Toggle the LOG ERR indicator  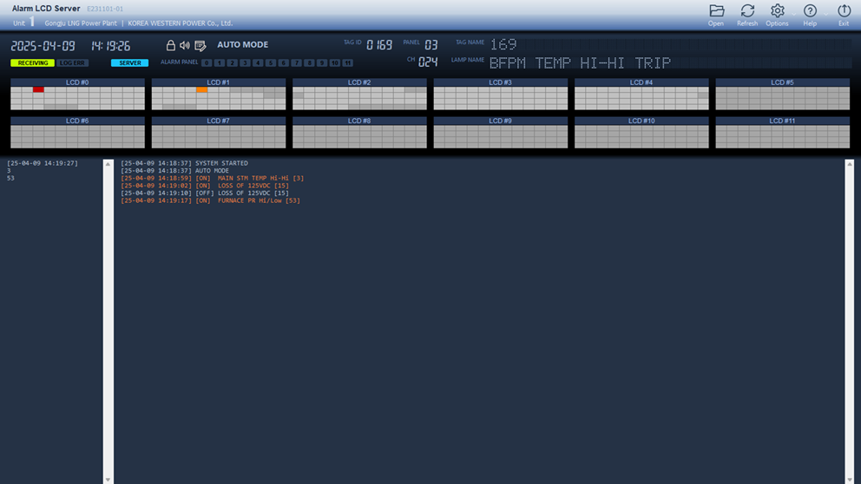73,63
